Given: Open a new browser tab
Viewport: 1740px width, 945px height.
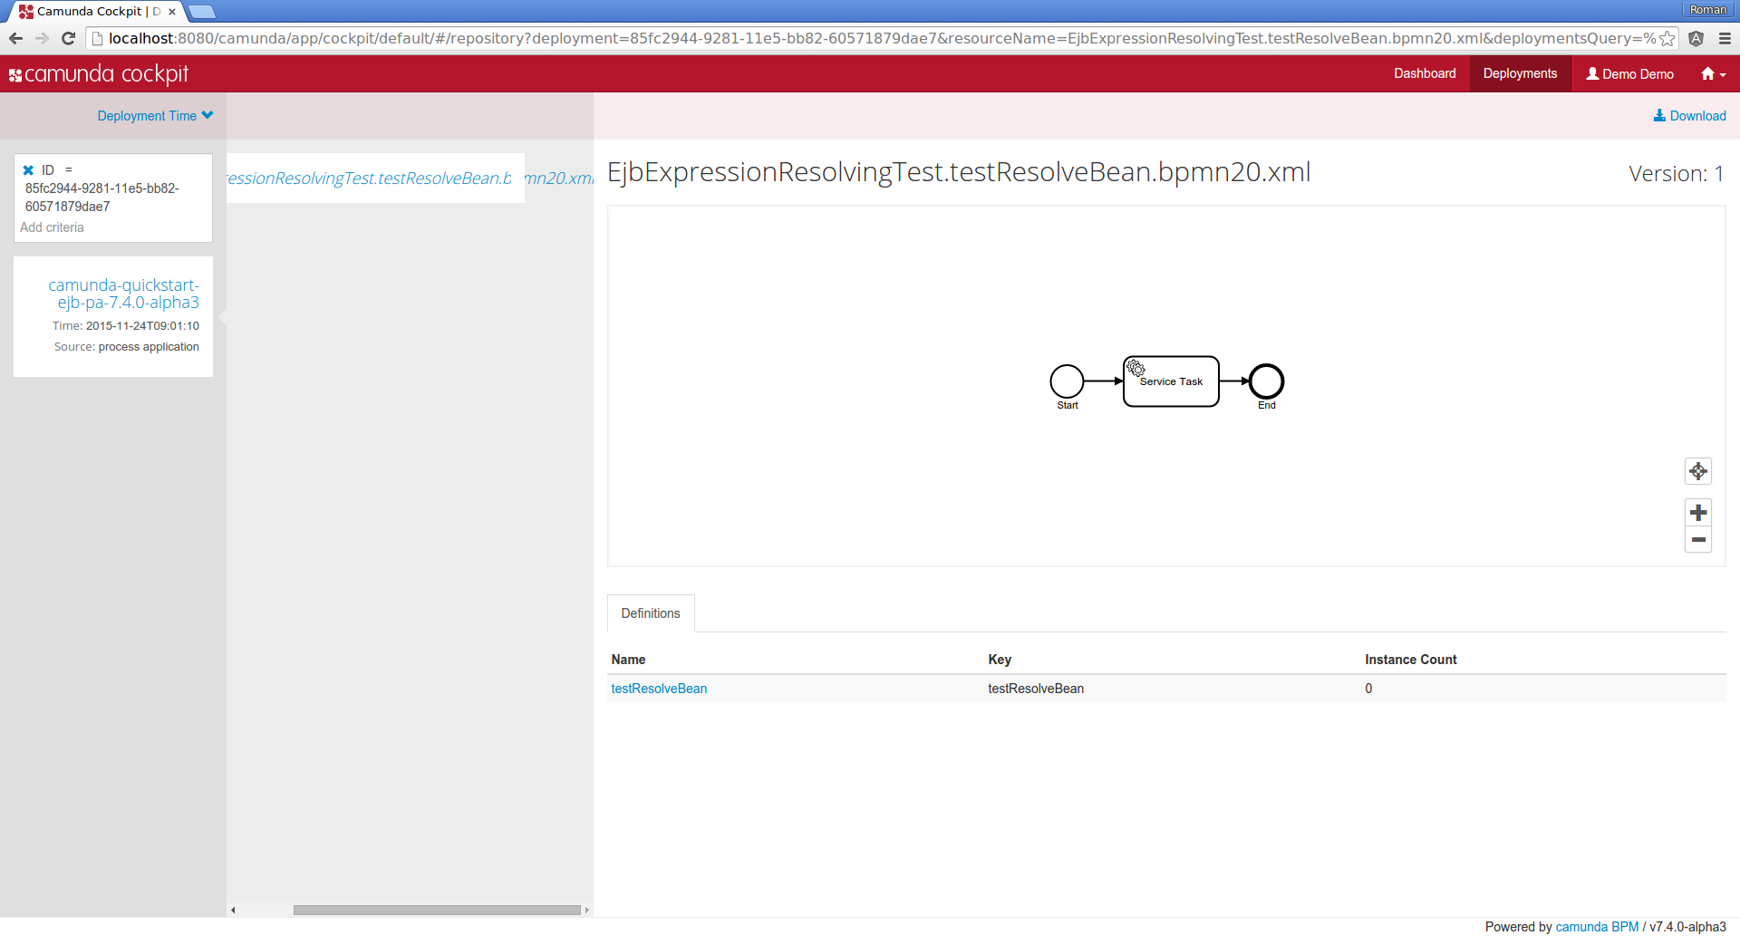Looking at the screenshot, I should click(202, 12).
